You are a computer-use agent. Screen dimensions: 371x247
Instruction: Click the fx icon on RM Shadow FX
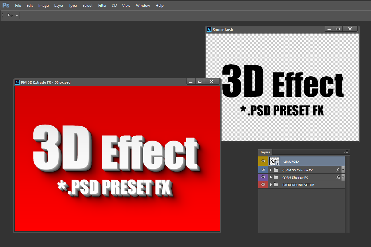pyautogui.click(x=338, y=178)
